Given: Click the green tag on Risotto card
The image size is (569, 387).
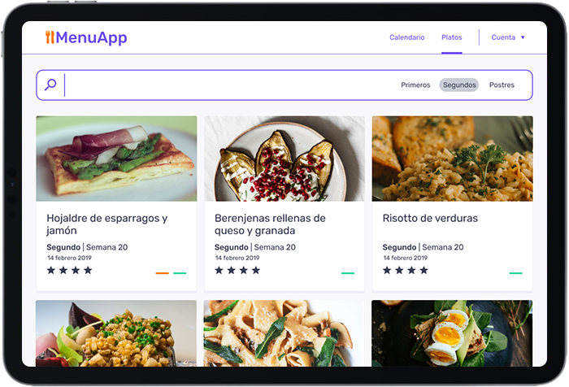Looking at the screenshot, I should tap(515, 273).
